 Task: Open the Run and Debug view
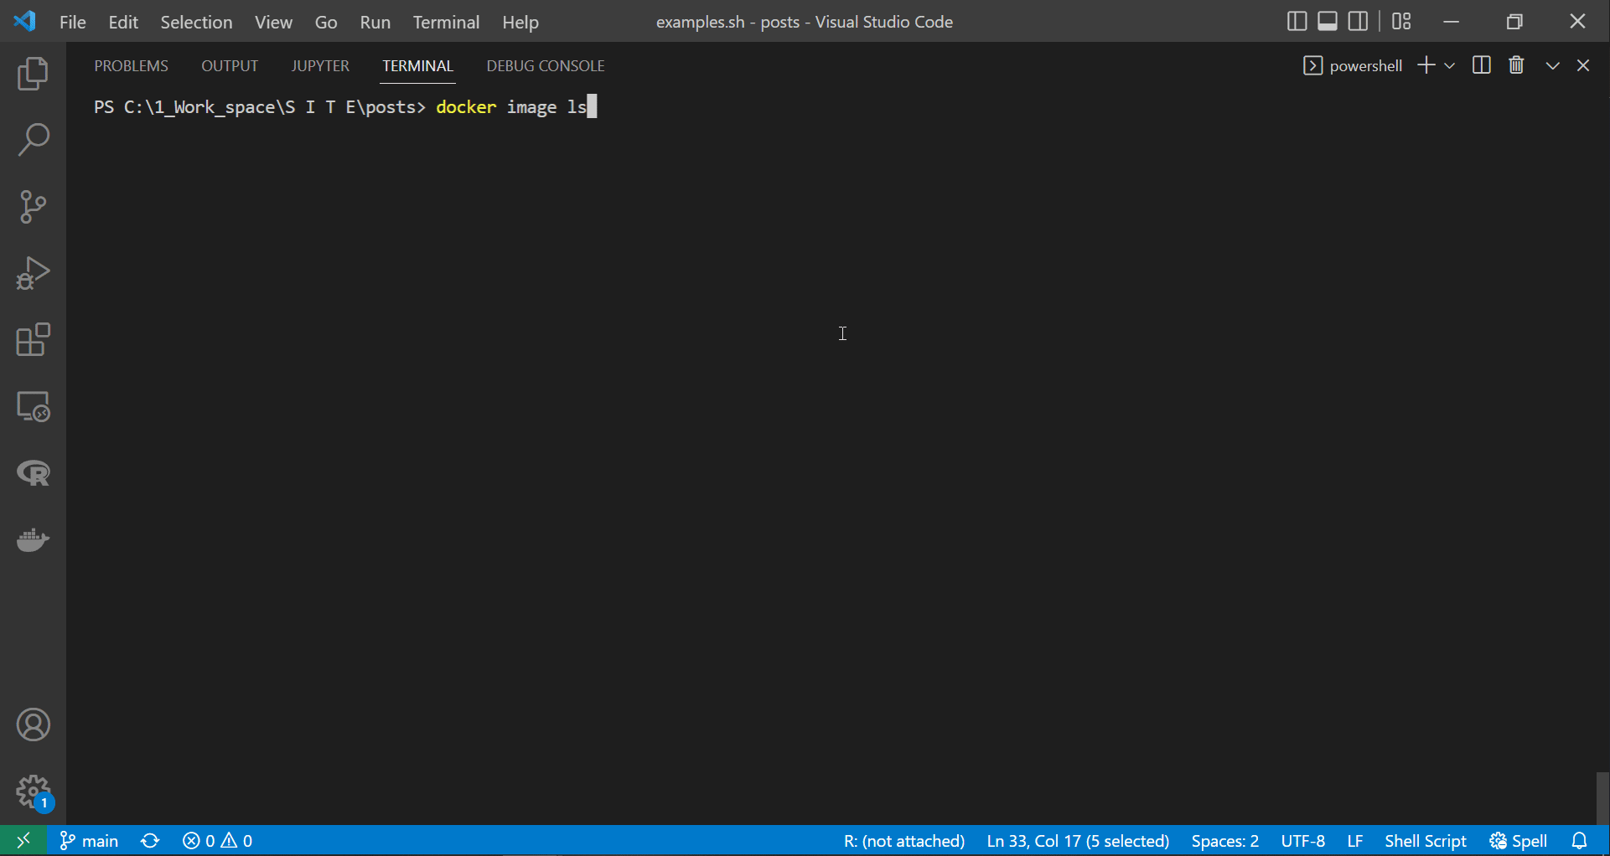33,273
